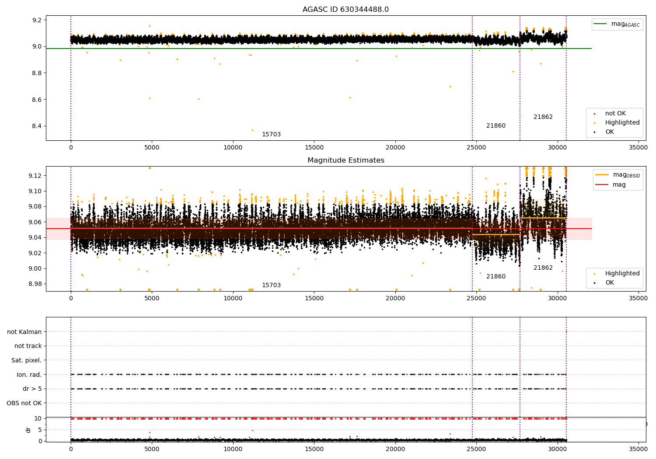
Task: Click the 'not OK' legend entry
Action: point(615,114)
